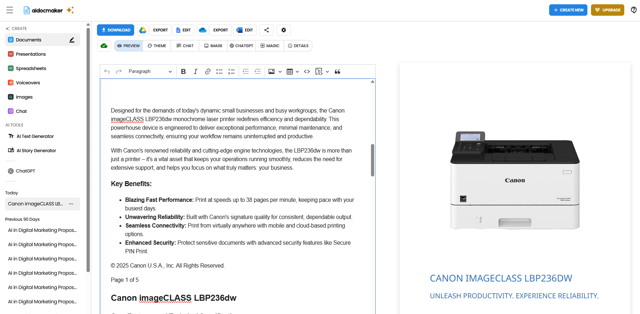The height and width of the screenshot is (314, 640).
Task: Click the Documents edit pencil icon
Action: (72, 40)
